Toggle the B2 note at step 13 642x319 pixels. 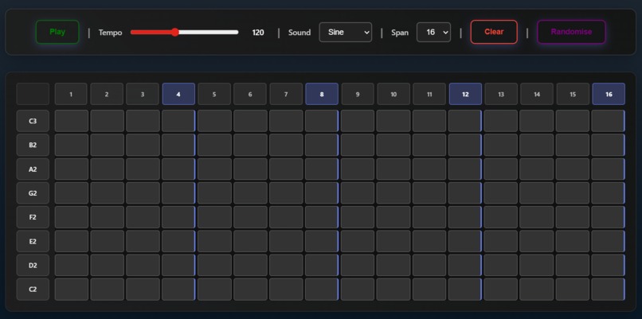pos(501,145)
